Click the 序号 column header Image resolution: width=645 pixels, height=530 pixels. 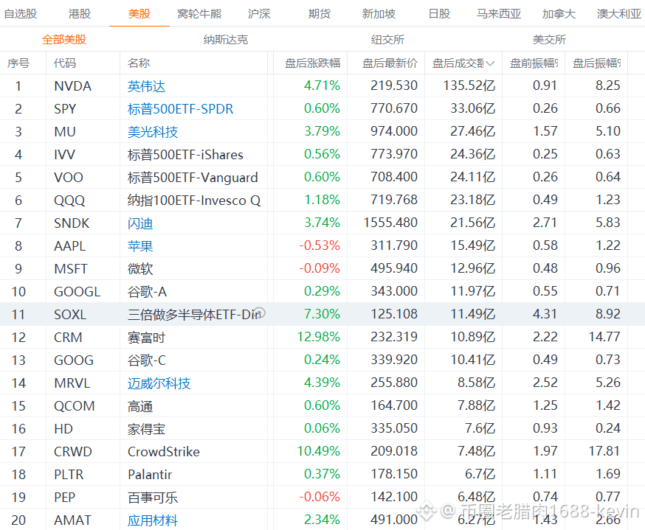pos(18,63)
